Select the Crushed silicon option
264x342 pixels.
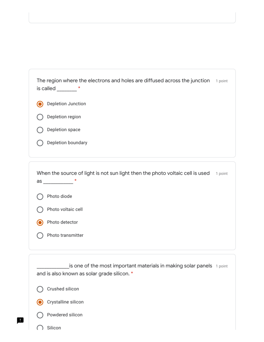tap(40, 289)
